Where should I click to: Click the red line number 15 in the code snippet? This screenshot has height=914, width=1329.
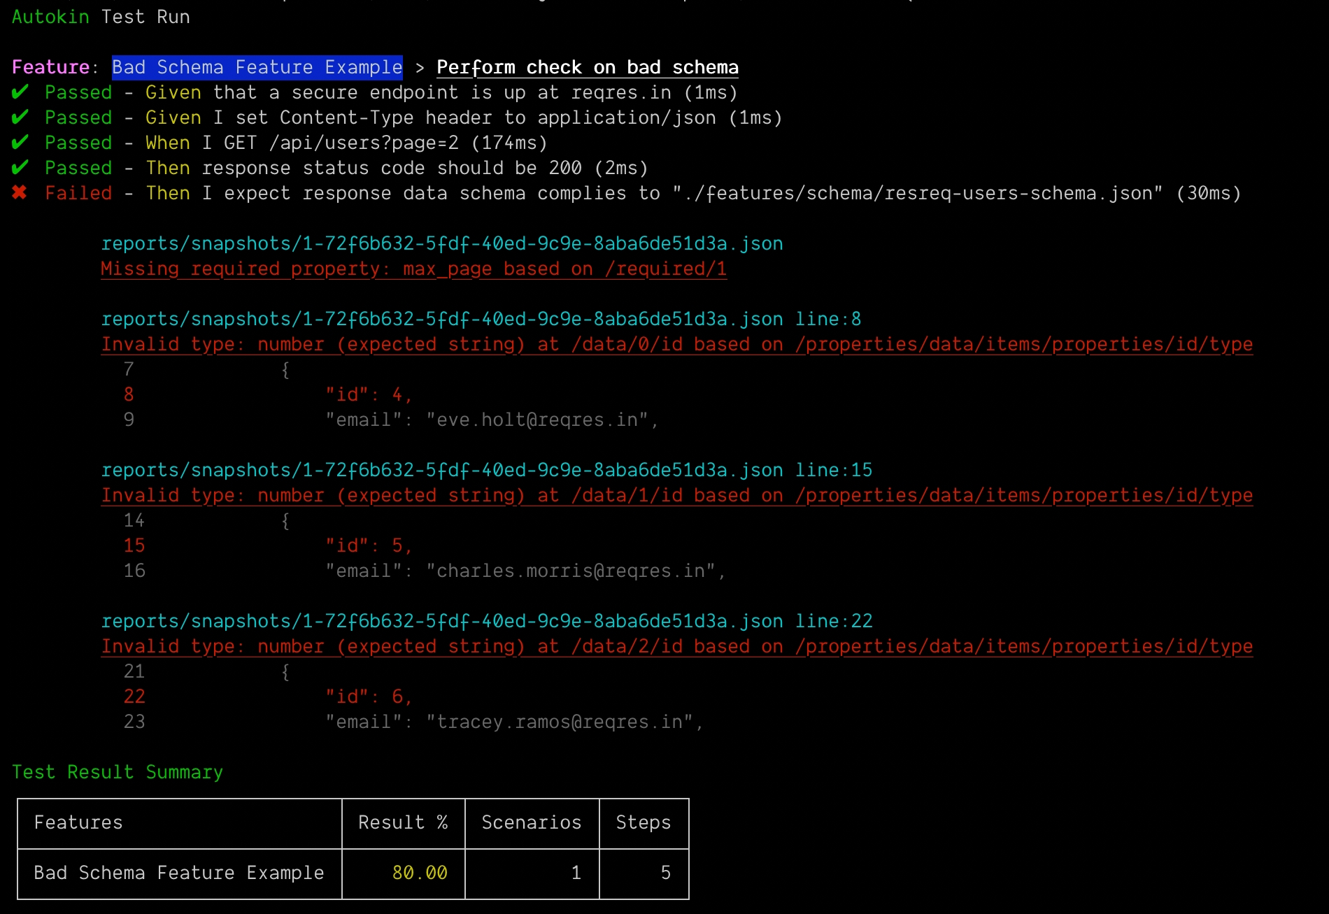point(134,546)
